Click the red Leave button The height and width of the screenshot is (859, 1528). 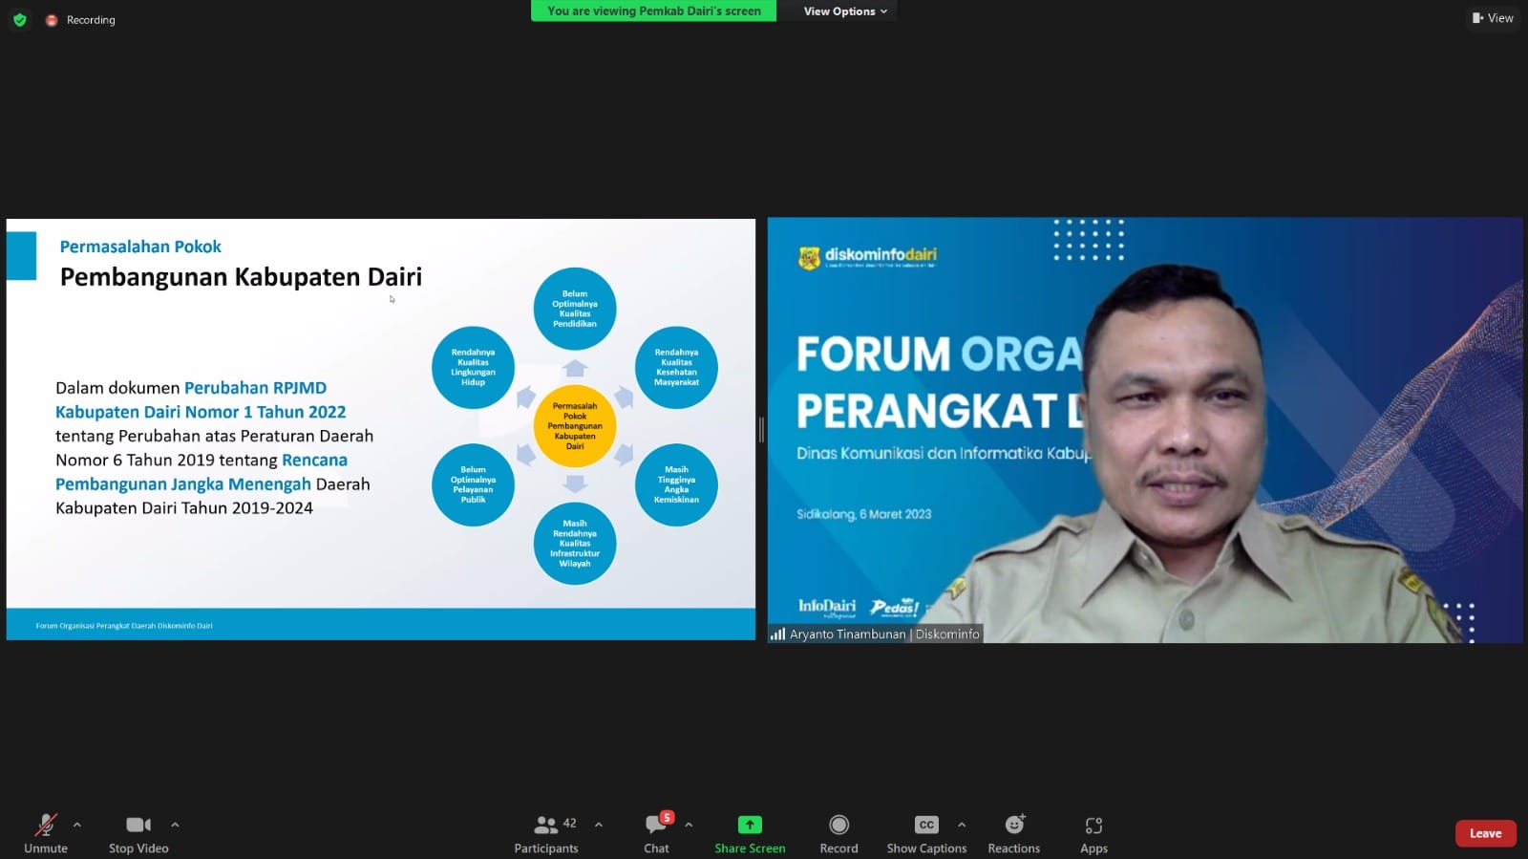click(1485, 833)
